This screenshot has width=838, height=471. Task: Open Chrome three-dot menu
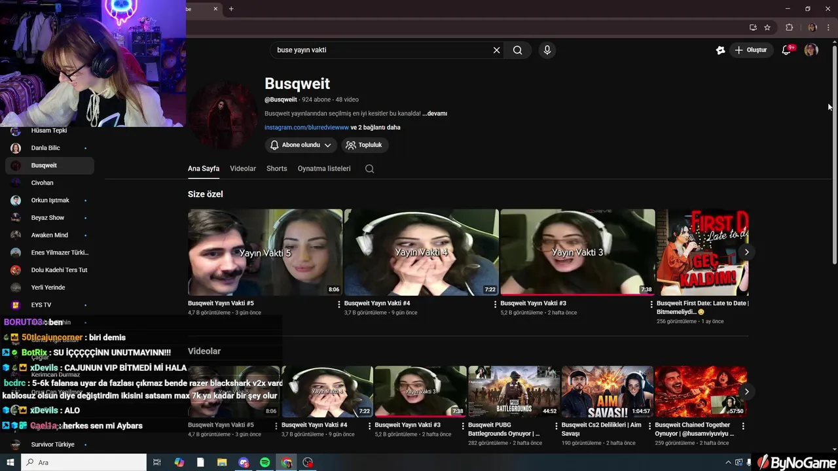click(x=828, y=27)
